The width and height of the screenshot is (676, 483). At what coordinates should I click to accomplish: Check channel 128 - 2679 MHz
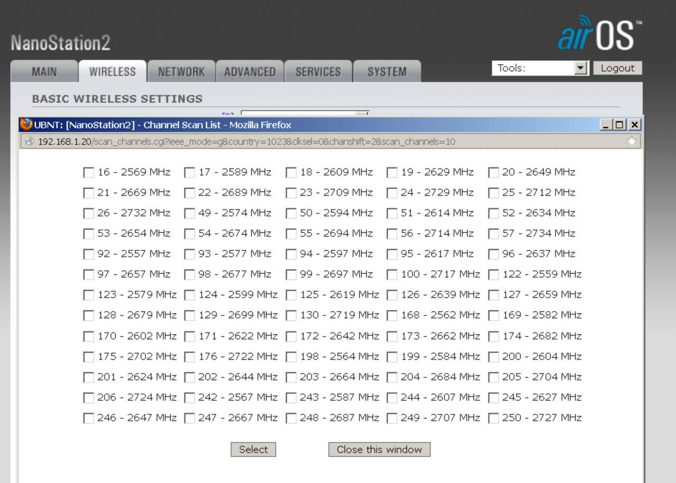click(89, 316)
